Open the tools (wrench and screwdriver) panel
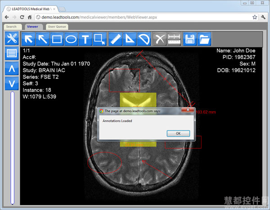This screenshot has height=210, width=270. (12, 38)
